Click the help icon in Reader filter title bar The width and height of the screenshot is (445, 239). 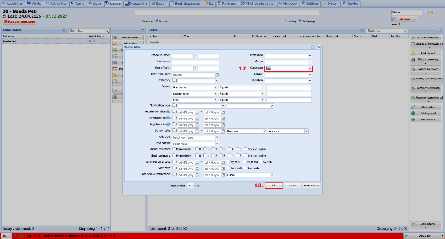tap(312, 47)
